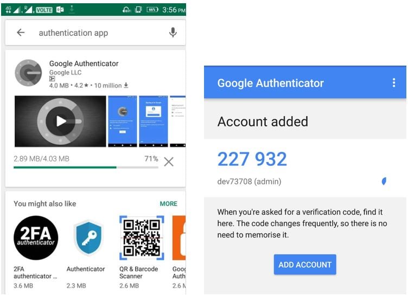Screen dimensions: 408x296
Task: Tap the Google Authenticator title text
Action: (84, 63)
